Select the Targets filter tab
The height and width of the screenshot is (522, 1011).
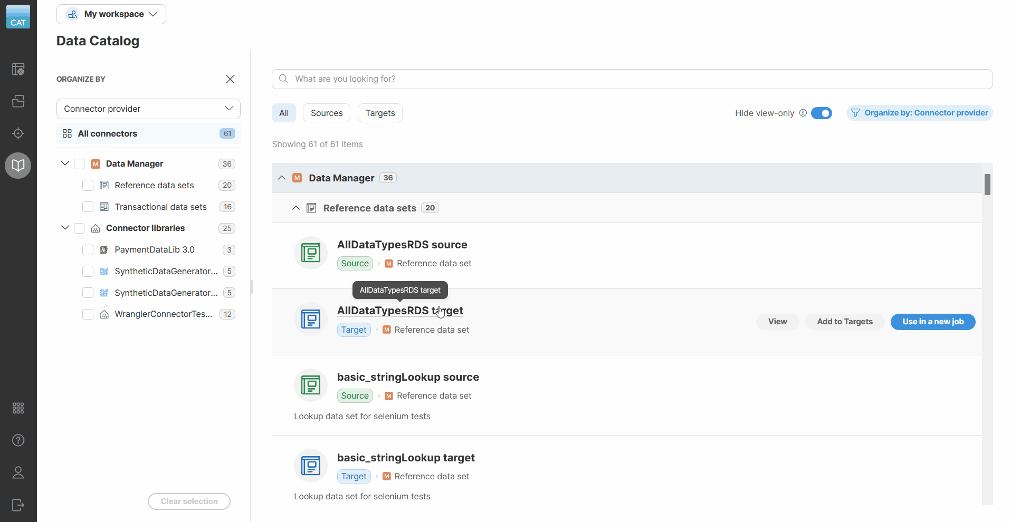[380, 113]
